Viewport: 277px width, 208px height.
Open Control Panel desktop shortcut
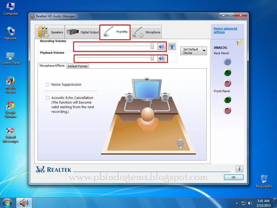pyautogui.click(x=11, y=58)
